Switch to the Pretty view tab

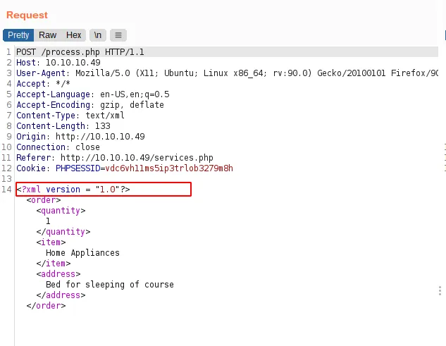tap(18, 35)
